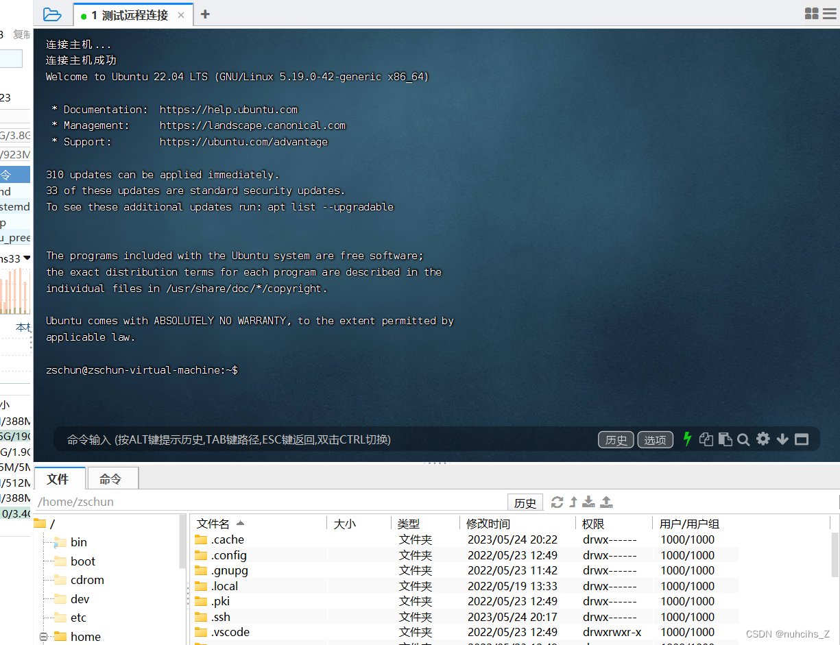Click the download arrow icon in terminal bar

pyautogui.click(x=782, y=439)
